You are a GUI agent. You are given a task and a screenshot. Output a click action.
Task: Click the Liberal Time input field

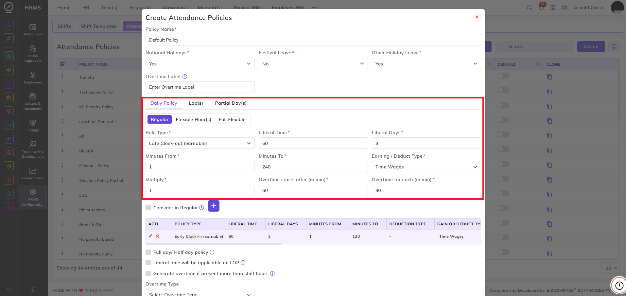pos(313,143)
